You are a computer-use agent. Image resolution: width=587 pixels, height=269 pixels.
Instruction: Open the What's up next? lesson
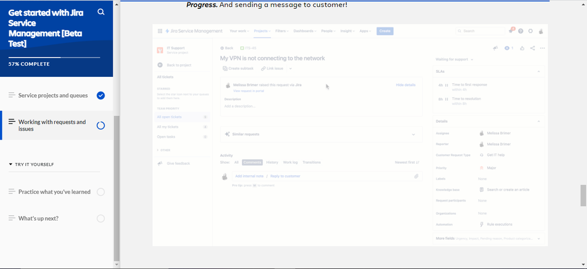click(x=56, y=219)
